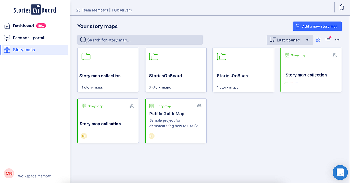Open notifications bell icon
The image size is (350, 183).
click(x=341, y=7)
